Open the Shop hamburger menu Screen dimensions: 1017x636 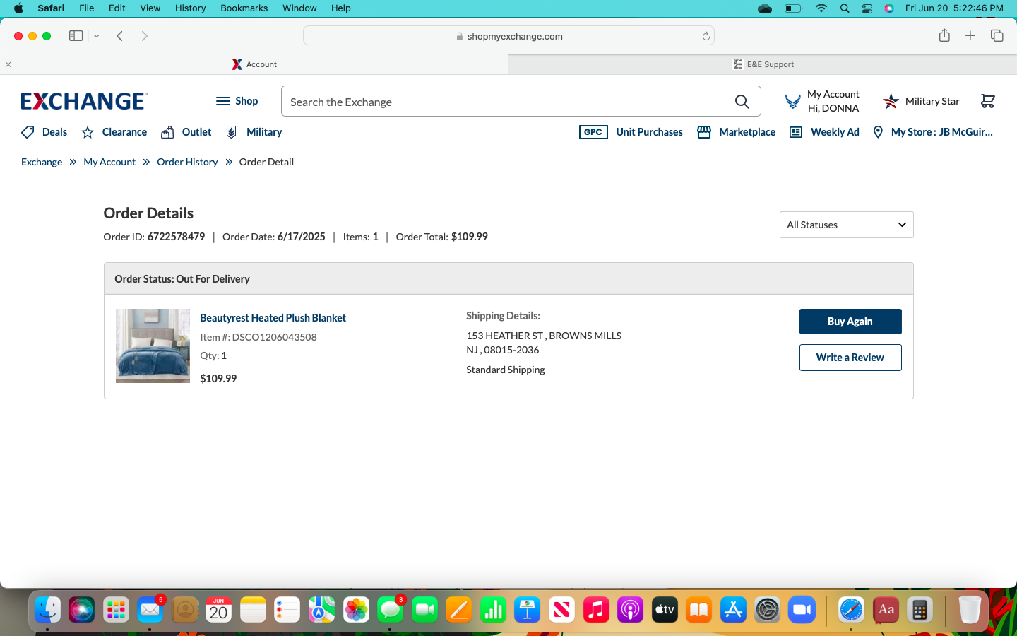pos(237,101)
